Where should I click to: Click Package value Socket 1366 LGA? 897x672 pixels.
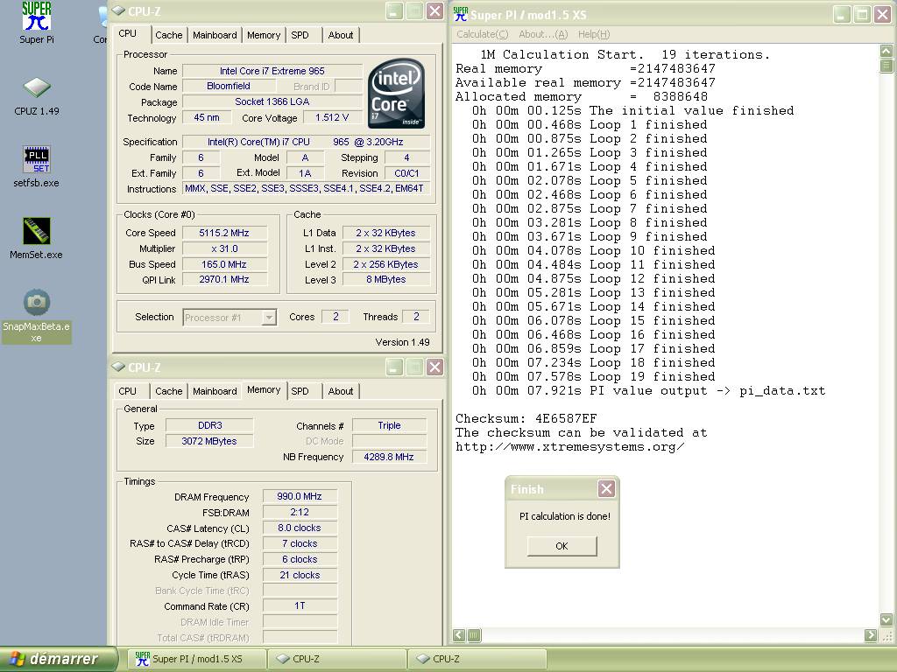pyautogui.click(x=272, y=101)
